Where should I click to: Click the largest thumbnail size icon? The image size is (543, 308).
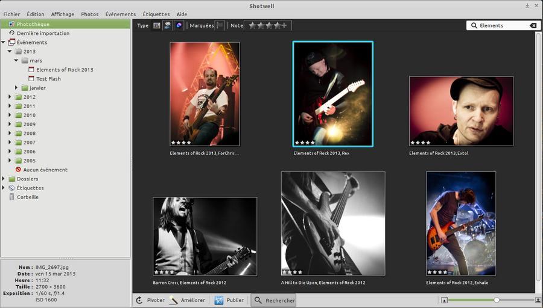538,300
